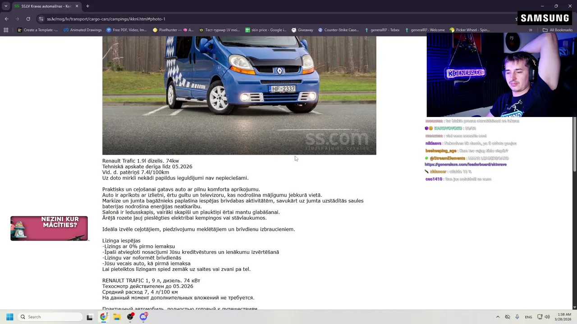Click text 'Renault Trafic 1.9l dizelis. 74kw'
The width and height of the screenshot is (577, 324).
pos(141,161)
